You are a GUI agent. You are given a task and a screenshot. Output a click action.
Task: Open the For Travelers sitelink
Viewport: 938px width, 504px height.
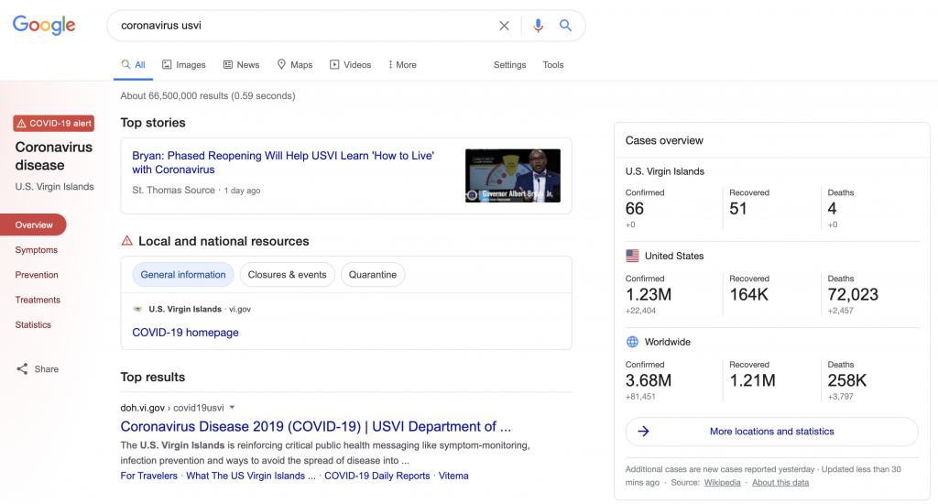coord(149,476)
